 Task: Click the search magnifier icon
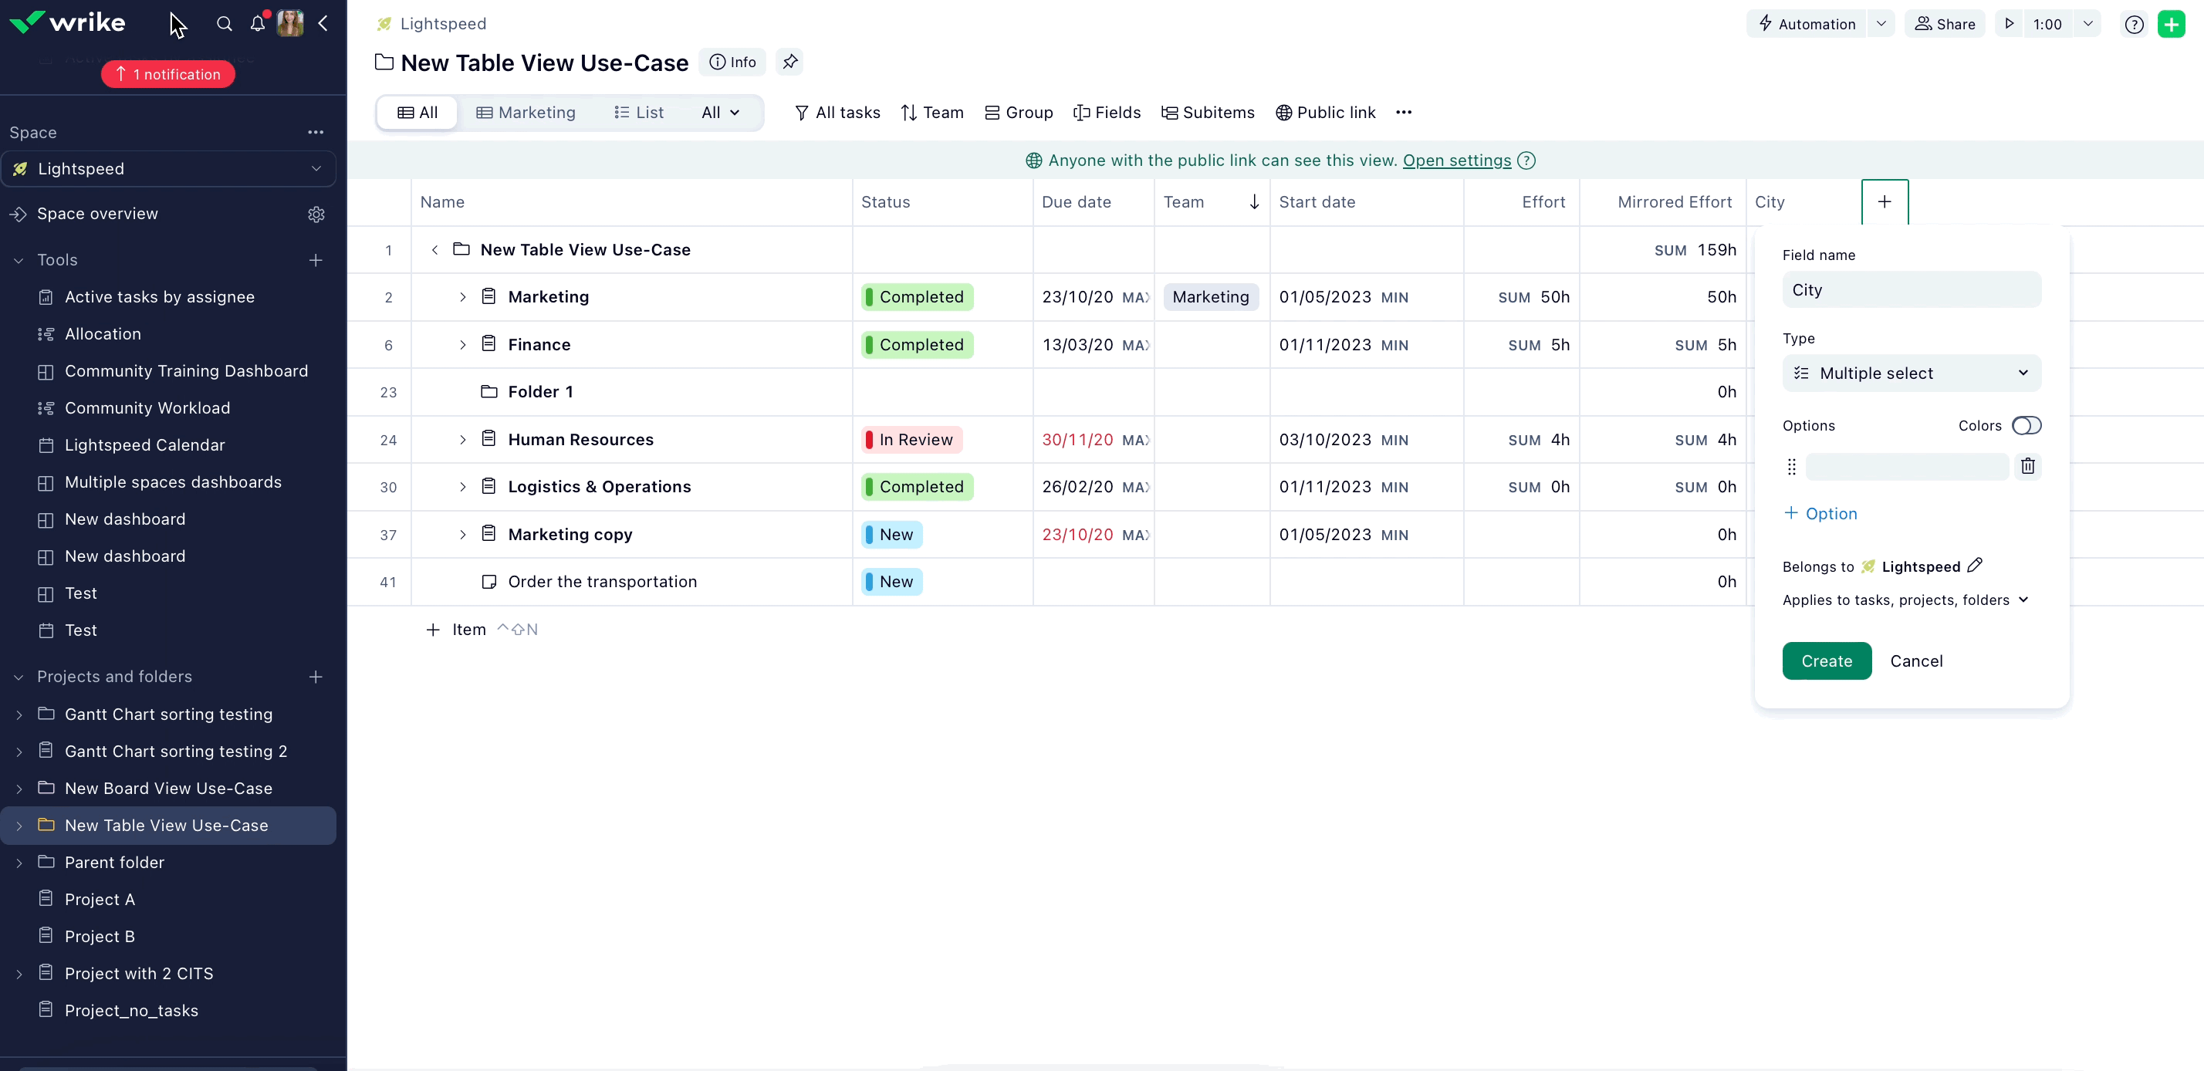pos(224,24)
